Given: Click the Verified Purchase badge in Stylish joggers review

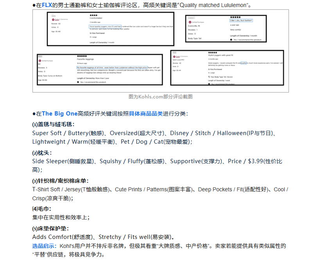Looking at the screenshot, I should (x=179, y=57).
